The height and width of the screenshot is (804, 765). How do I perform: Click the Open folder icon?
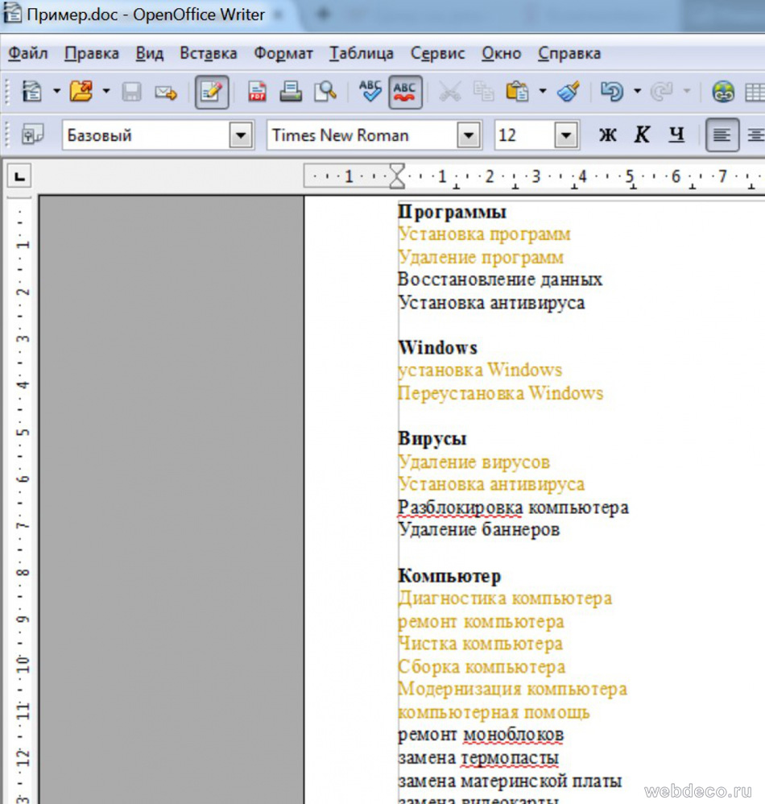(81, 92)
